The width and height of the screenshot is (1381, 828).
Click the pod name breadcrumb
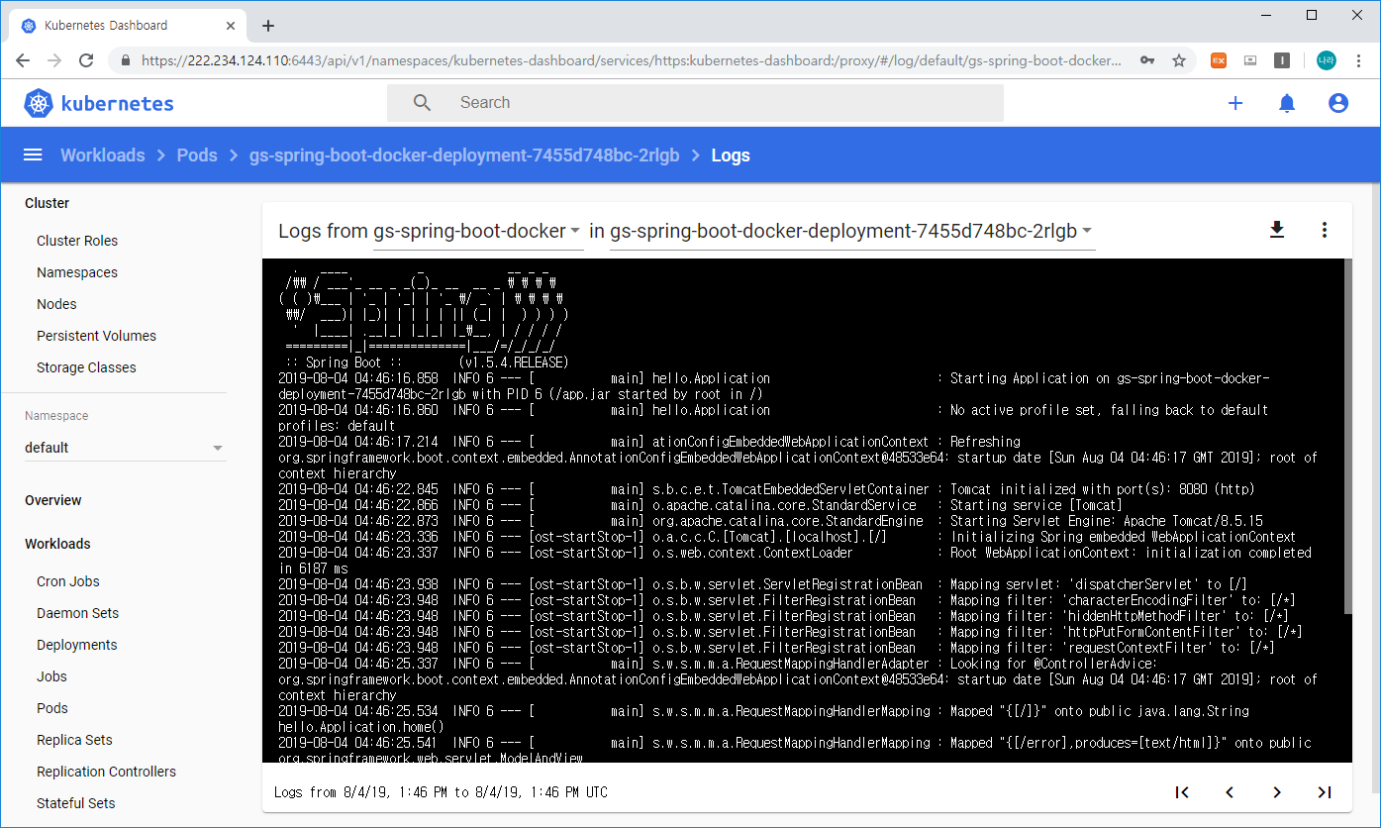coord(464,155)
